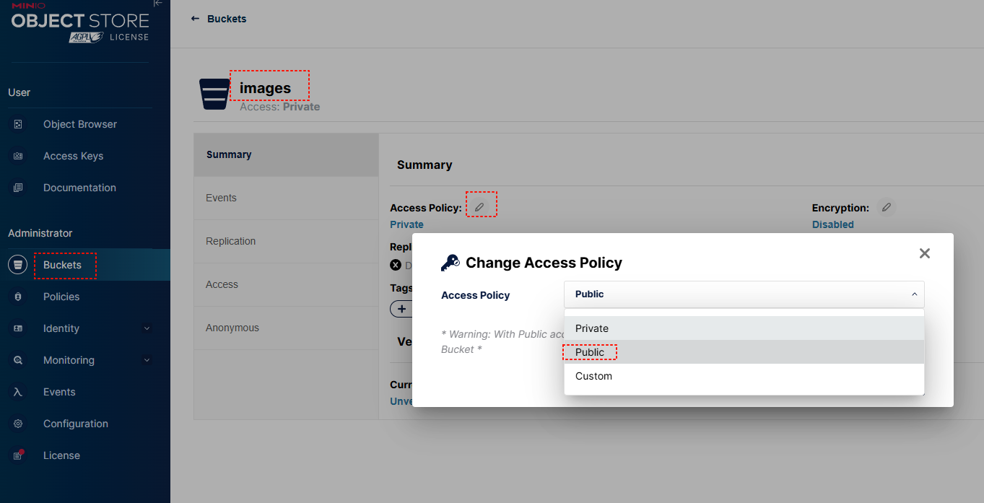Open the Access Policy dropdown box
This screenshot has width=984, height=503.
744,294
